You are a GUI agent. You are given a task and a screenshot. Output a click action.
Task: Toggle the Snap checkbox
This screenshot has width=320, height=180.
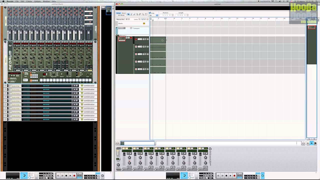click(x=150, y=13)
